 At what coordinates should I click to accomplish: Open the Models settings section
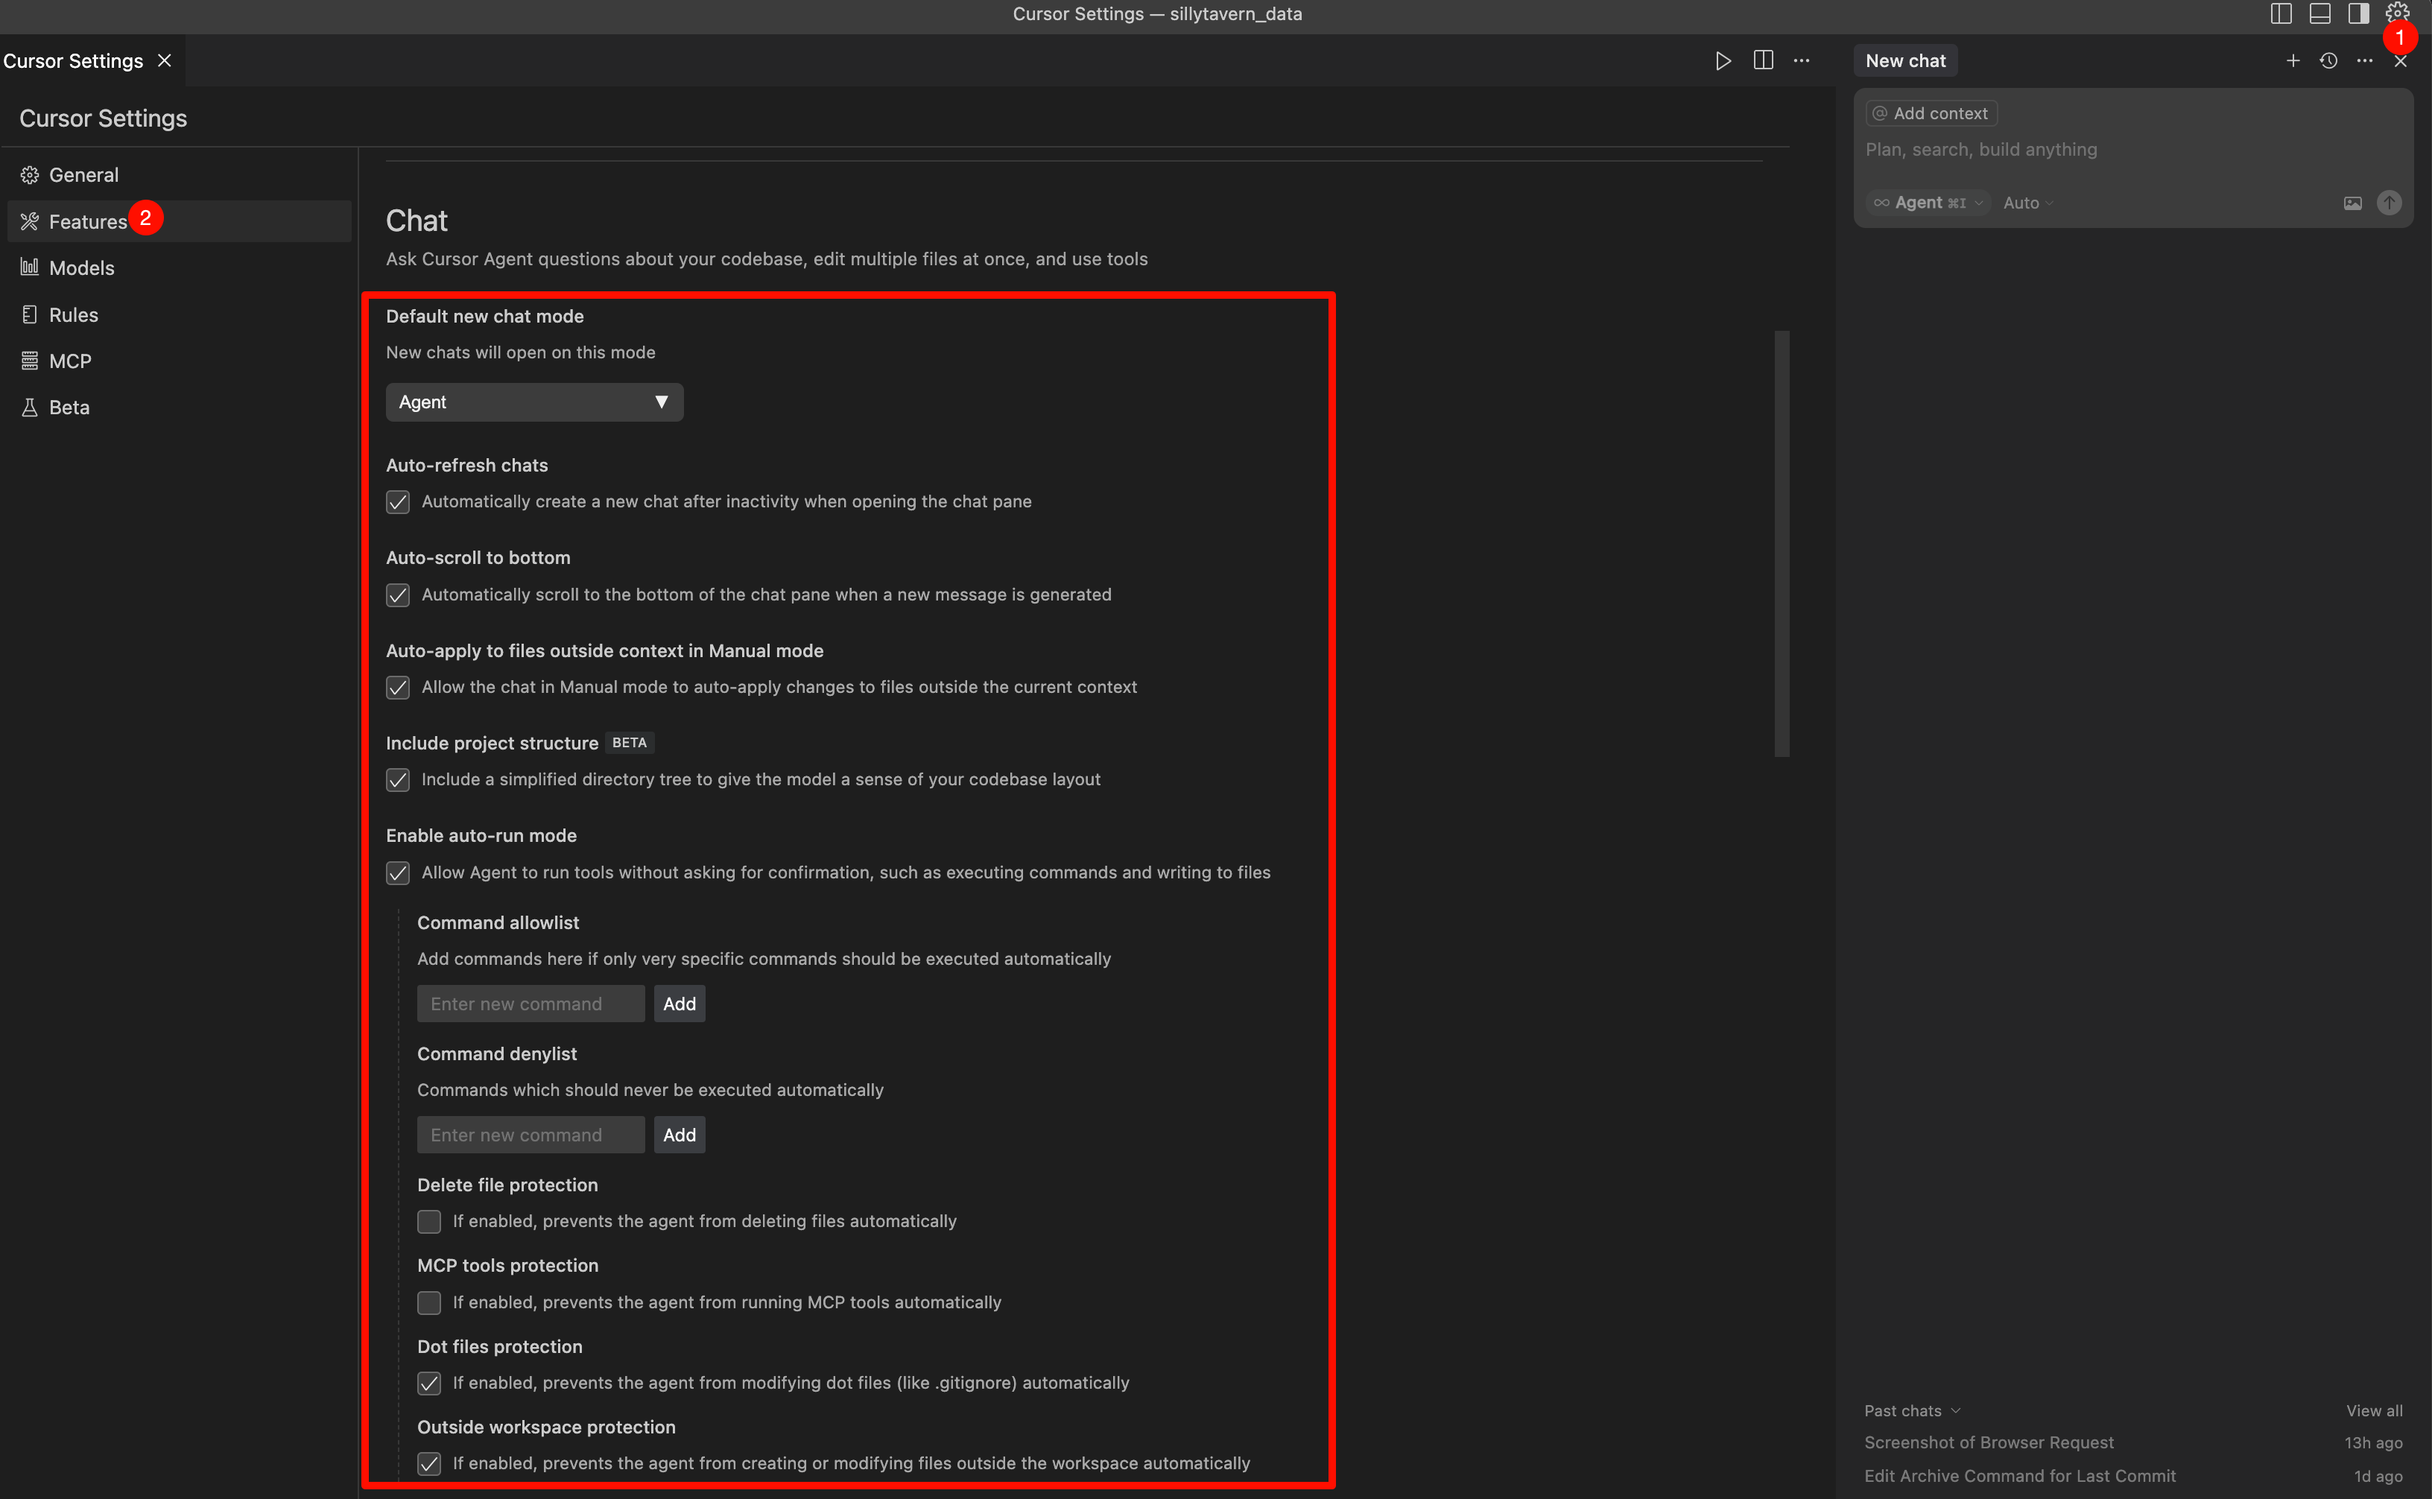pos(180,267)
